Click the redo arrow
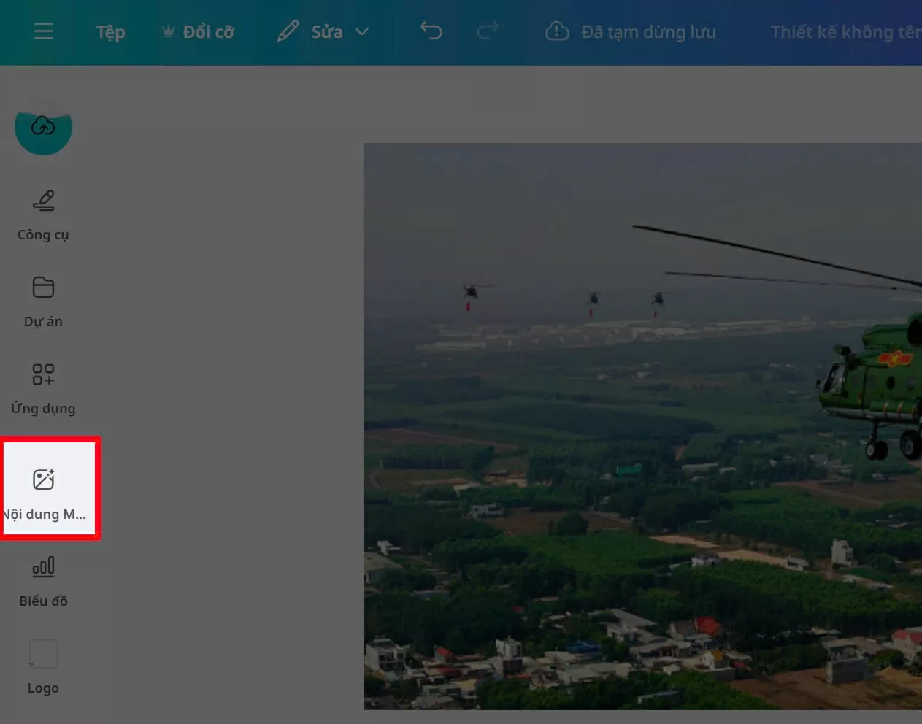Screen dimensions: 922x724 (x=487, y=31)
